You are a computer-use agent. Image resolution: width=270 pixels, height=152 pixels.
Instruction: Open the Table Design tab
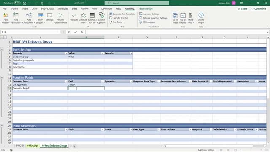[146, 8]
